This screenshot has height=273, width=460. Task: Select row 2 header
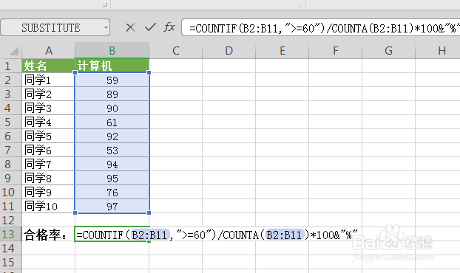tap(10, 80)
